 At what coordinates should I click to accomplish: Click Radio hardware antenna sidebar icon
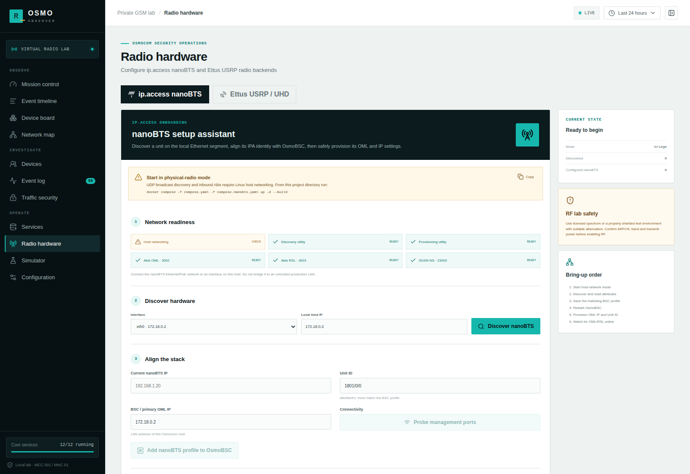click(x=13, y=244)
